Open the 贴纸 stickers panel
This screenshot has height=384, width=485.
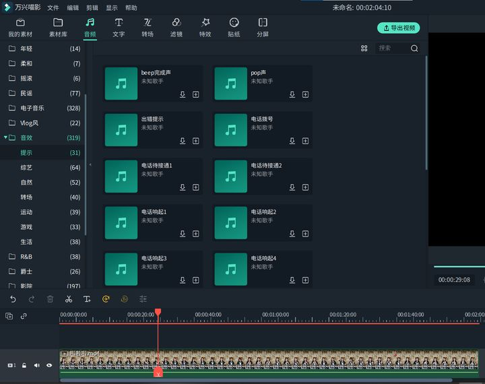click(x=234, y=28)
